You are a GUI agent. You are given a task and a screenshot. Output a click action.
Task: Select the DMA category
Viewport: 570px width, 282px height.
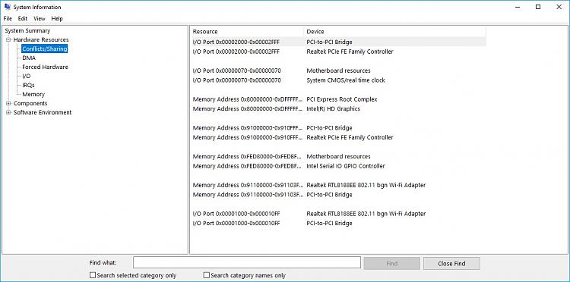point(29,58)
